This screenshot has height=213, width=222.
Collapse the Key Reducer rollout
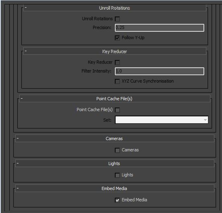pos(26,51)
